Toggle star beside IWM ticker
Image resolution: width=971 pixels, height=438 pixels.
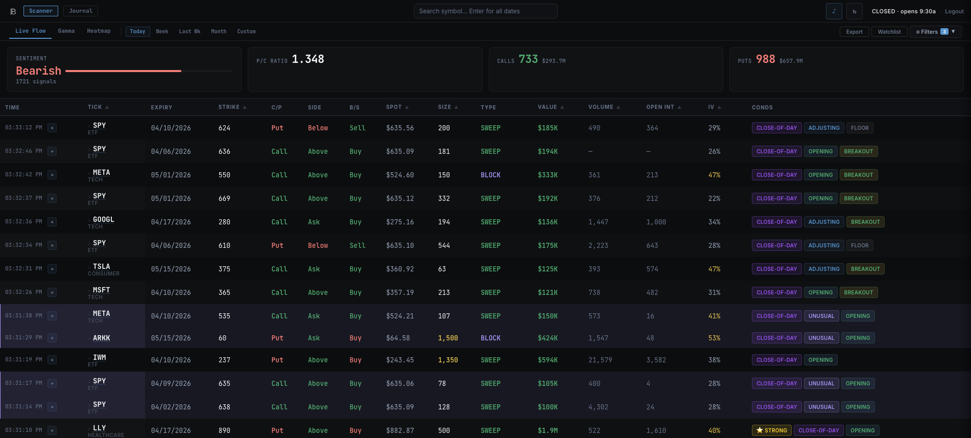(x=89, y=358)
